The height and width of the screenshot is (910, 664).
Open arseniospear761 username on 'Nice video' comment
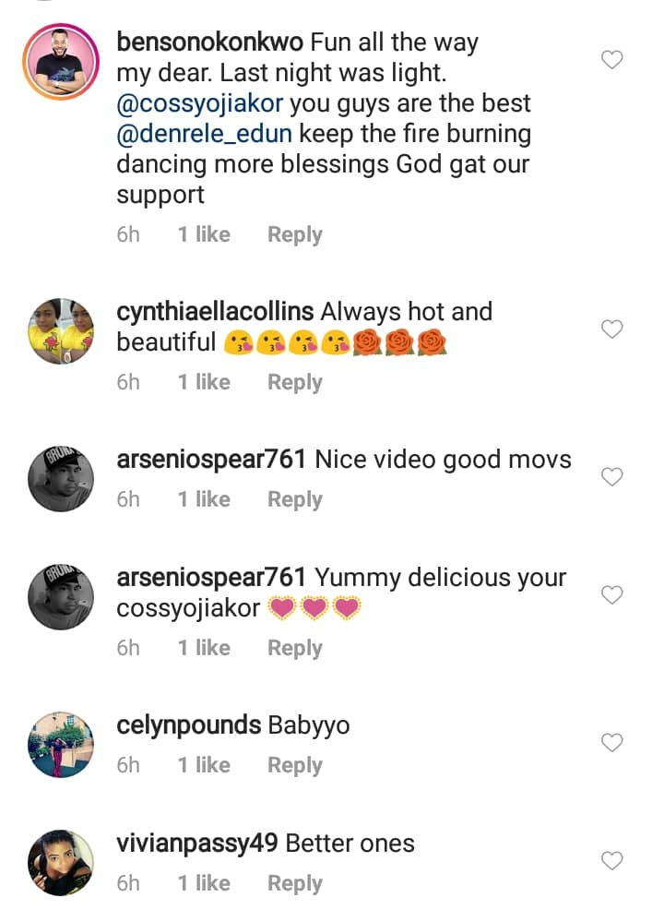211,460
